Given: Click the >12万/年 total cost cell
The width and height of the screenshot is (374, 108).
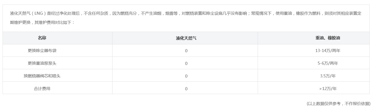Looking at the screenshot, I should pyautogui.click(x=328, y=88).
